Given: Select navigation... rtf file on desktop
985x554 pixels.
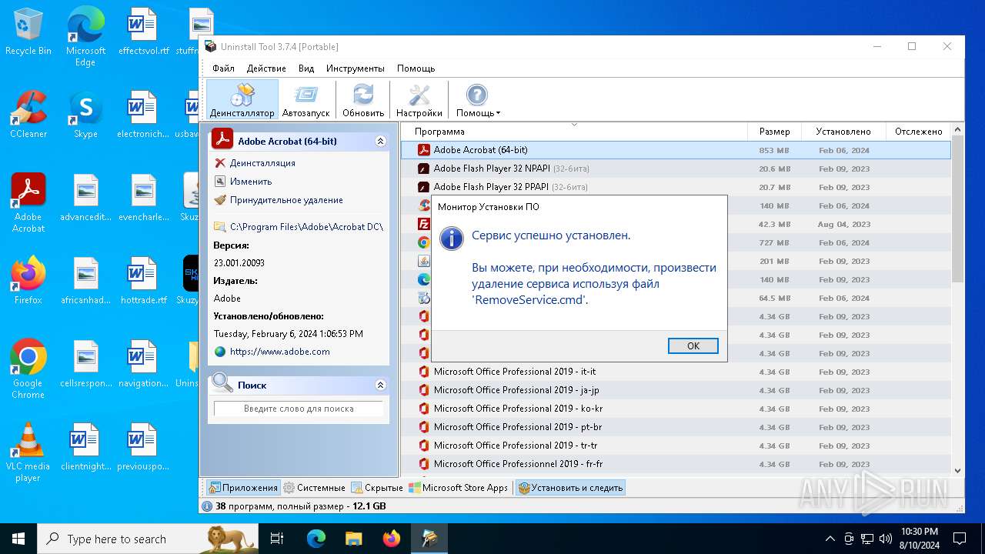Looking at the screenshot, I should point(143,363).
